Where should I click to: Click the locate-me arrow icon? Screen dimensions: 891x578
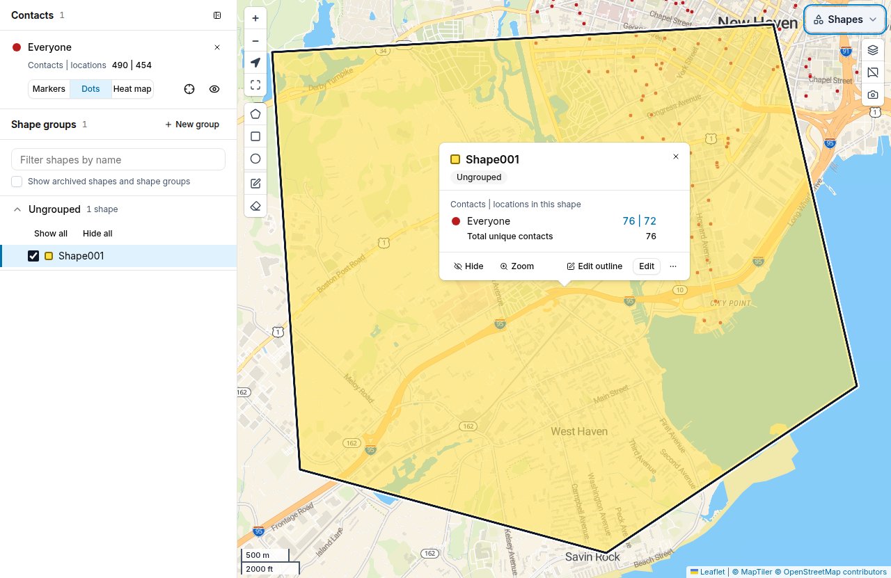[x=255, y=63]
